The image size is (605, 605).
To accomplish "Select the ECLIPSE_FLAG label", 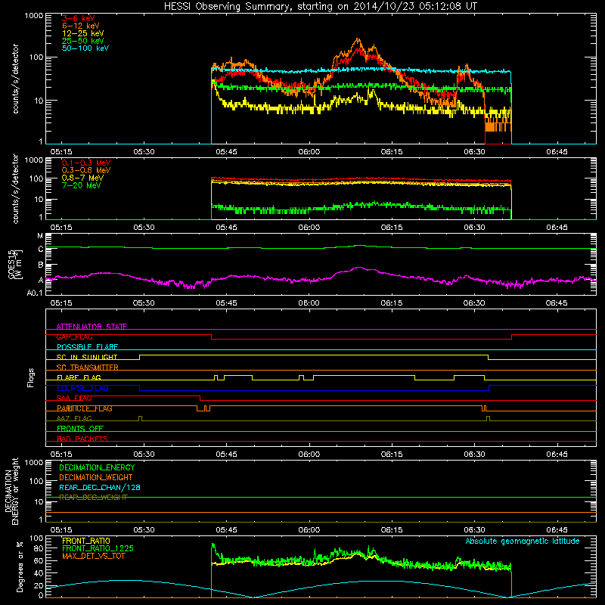I will pos(82,388).
